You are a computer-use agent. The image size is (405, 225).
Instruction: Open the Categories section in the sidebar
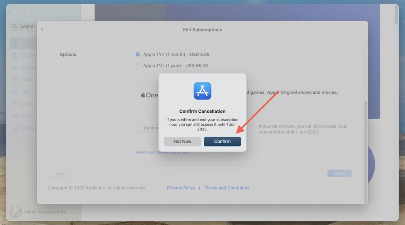coord(24,116)
